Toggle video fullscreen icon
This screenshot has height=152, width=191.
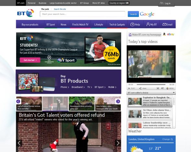pos(158,88)
